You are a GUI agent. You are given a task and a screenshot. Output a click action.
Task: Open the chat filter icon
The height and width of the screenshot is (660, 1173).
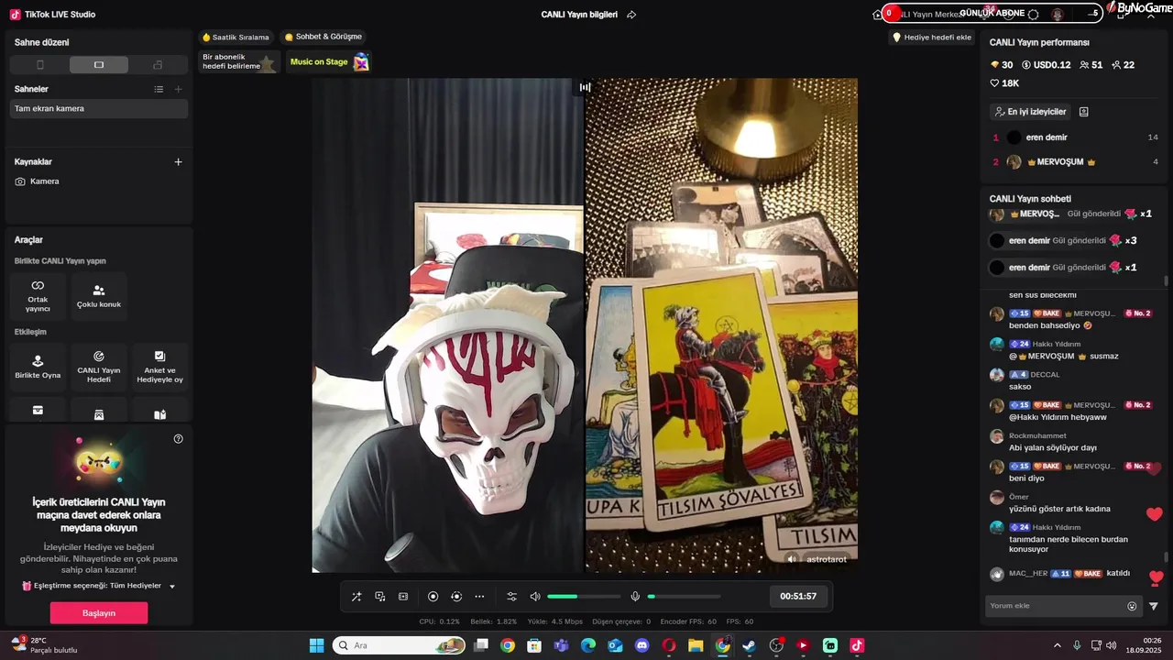1154,606
